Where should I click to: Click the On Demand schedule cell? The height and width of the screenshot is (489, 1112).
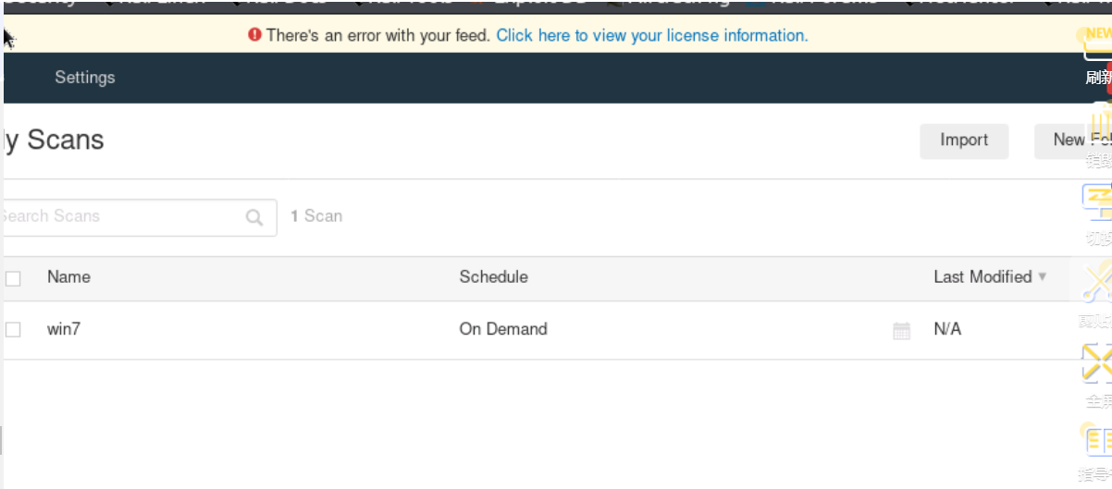502,329
